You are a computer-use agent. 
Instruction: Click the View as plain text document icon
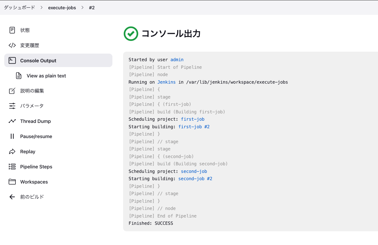(x=19, y=75)
